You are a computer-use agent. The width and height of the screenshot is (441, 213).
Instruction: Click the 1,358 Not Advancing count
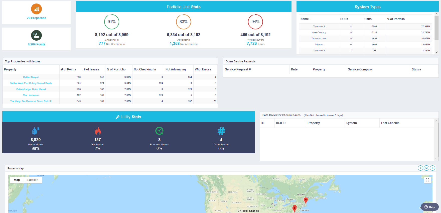pyautogui.click(x=175, y=44)
